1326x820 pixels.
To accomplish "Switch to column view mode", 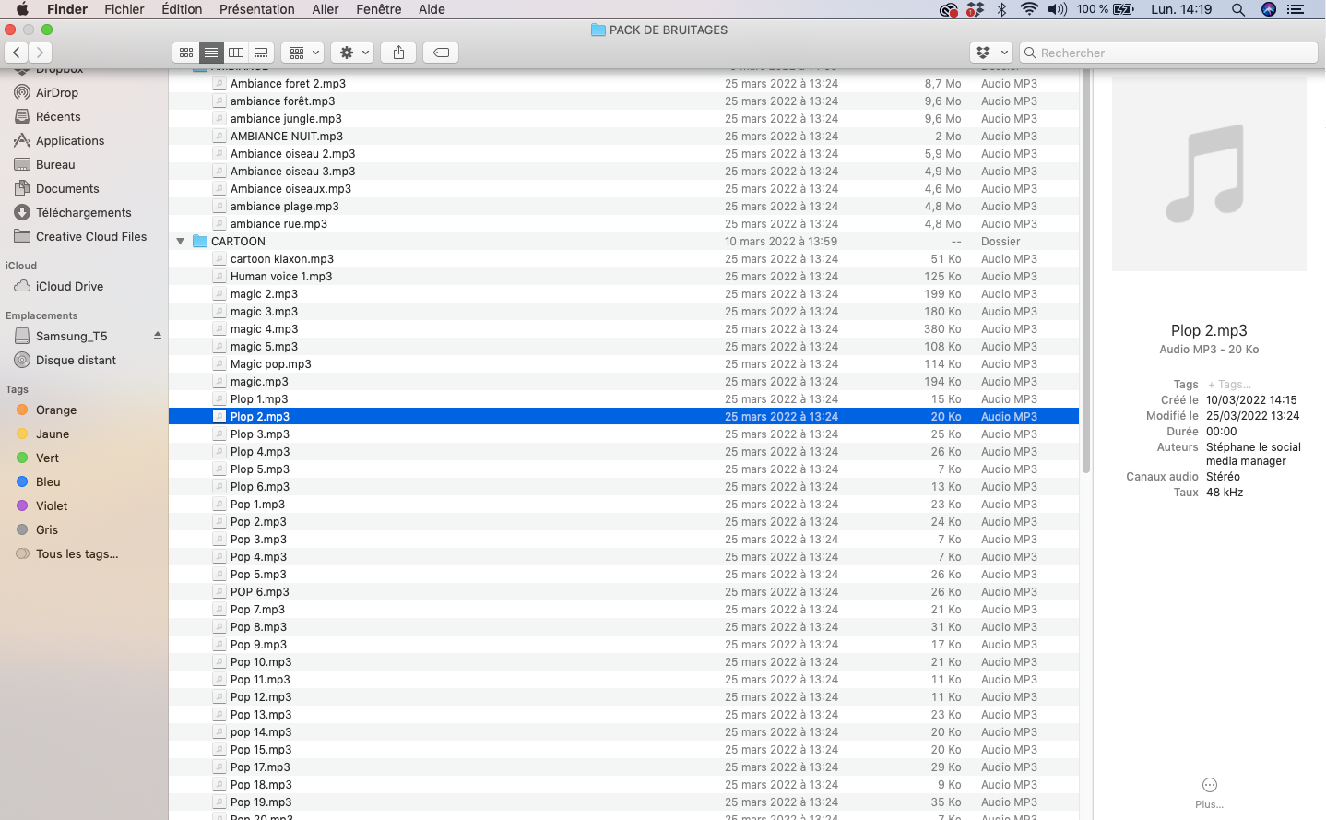I will click(x=236, y=53).
